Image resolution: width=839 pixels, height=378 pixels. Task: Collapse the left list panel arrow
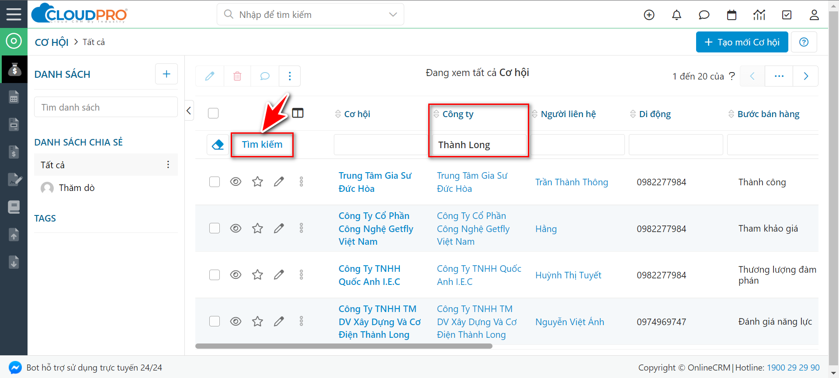189,111
